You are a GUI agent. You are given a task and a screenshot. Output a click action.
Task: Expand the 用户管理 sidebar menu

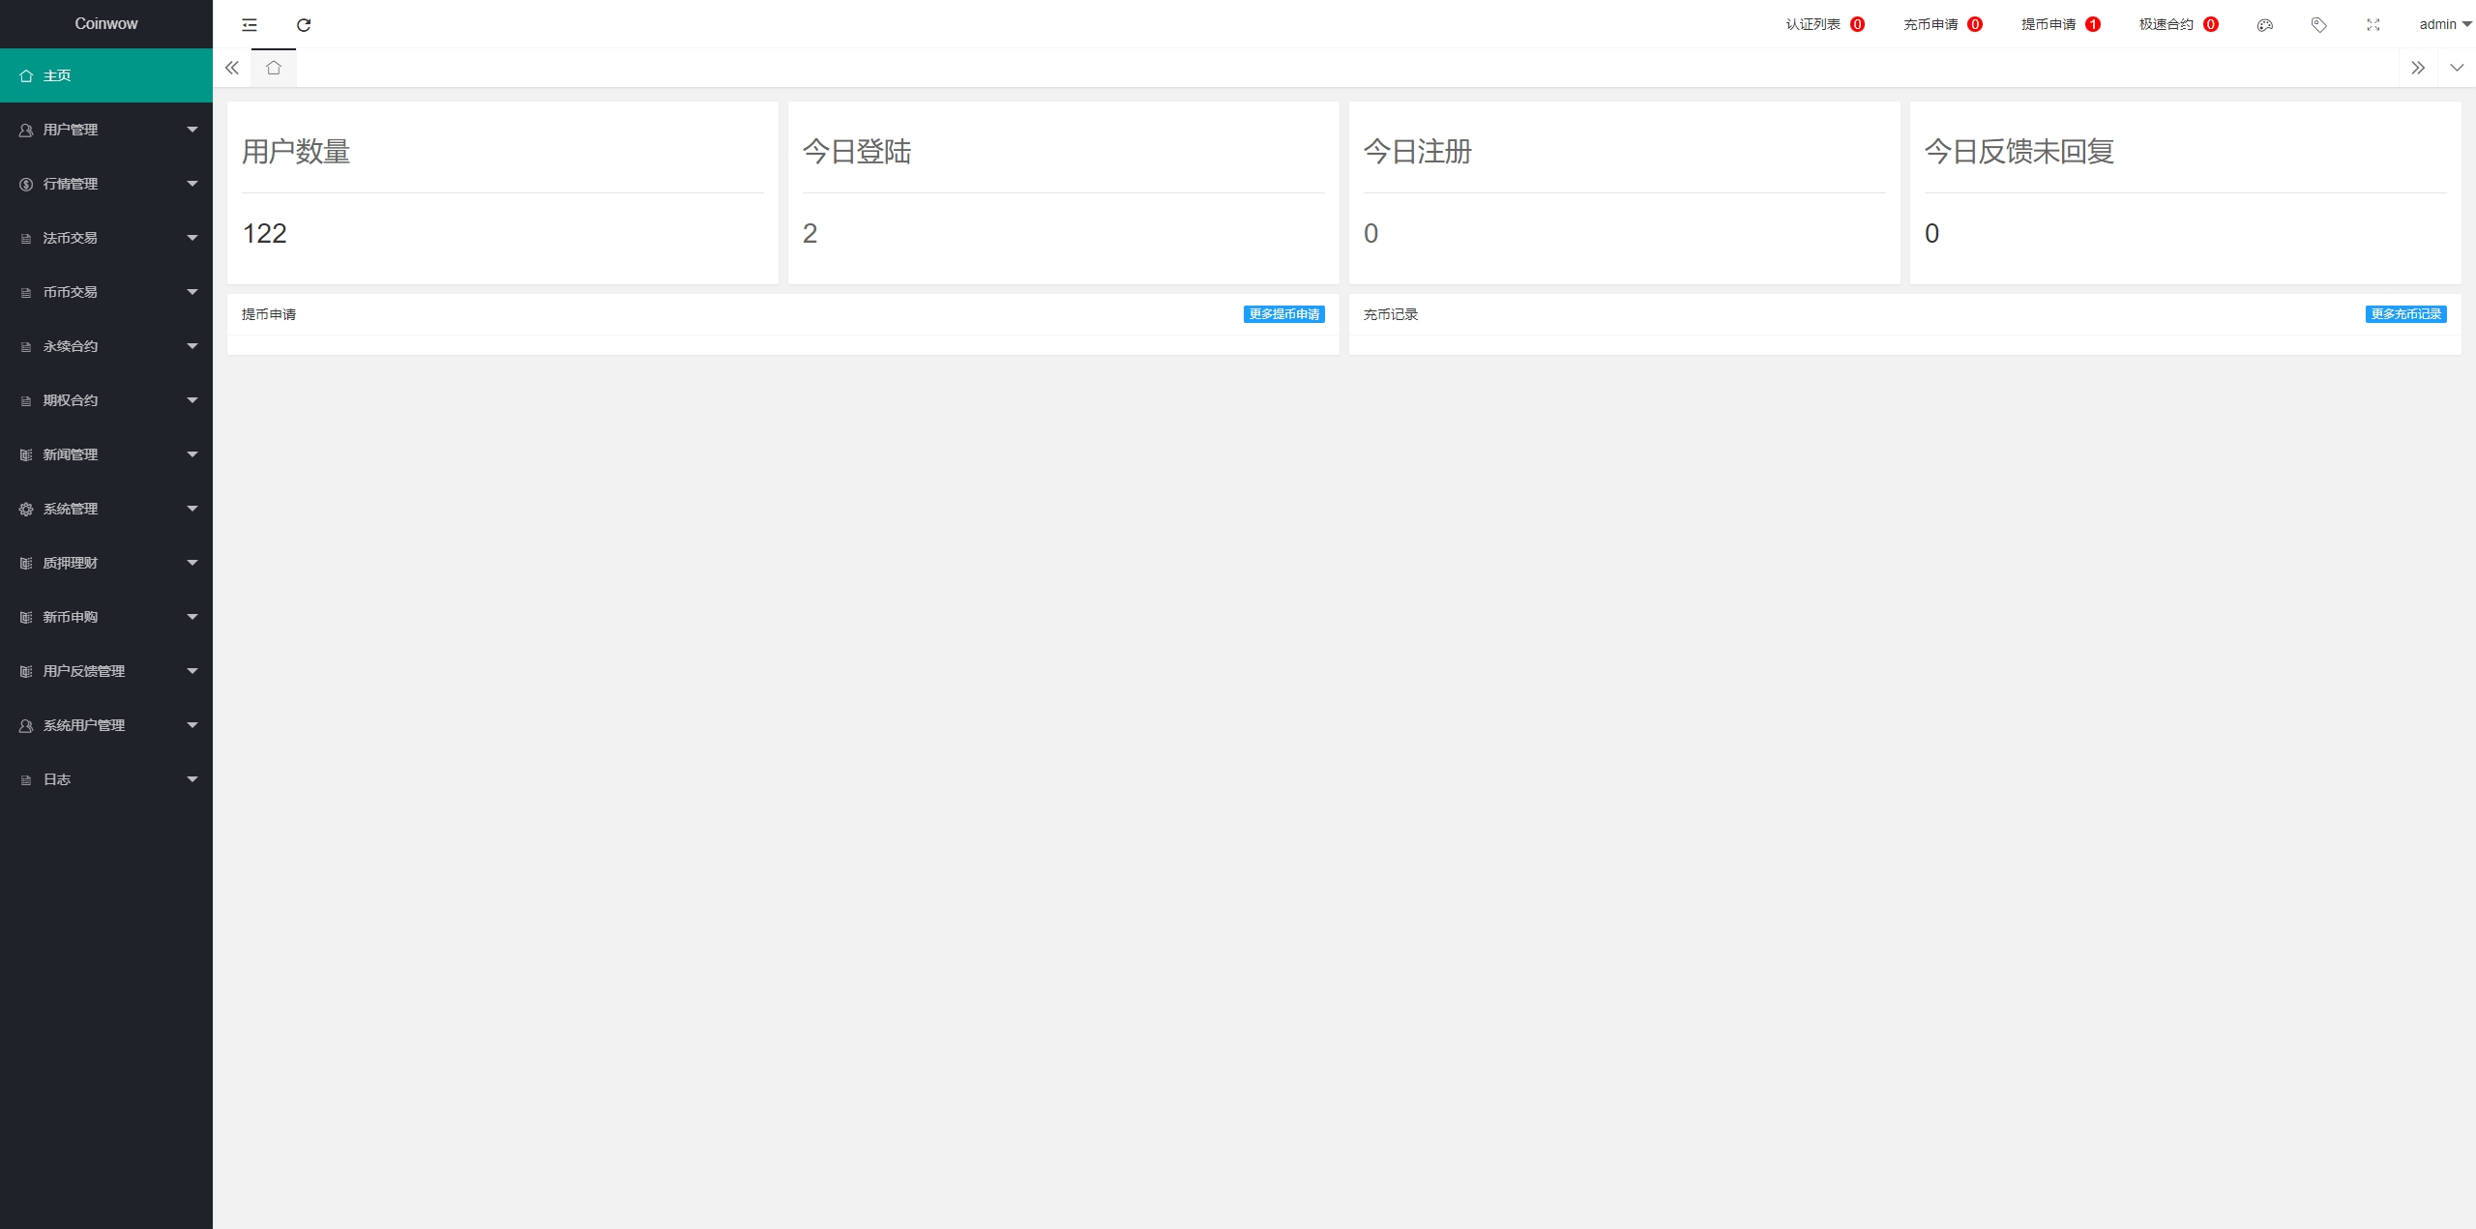(105, 130)
